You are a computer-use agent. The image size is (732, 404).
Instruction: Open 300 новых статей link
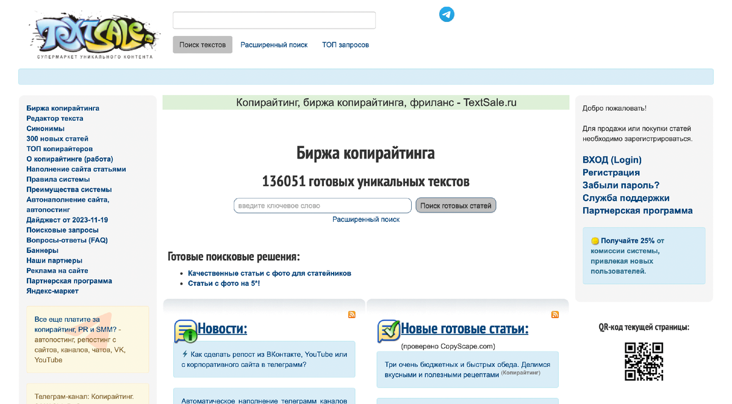57,139
